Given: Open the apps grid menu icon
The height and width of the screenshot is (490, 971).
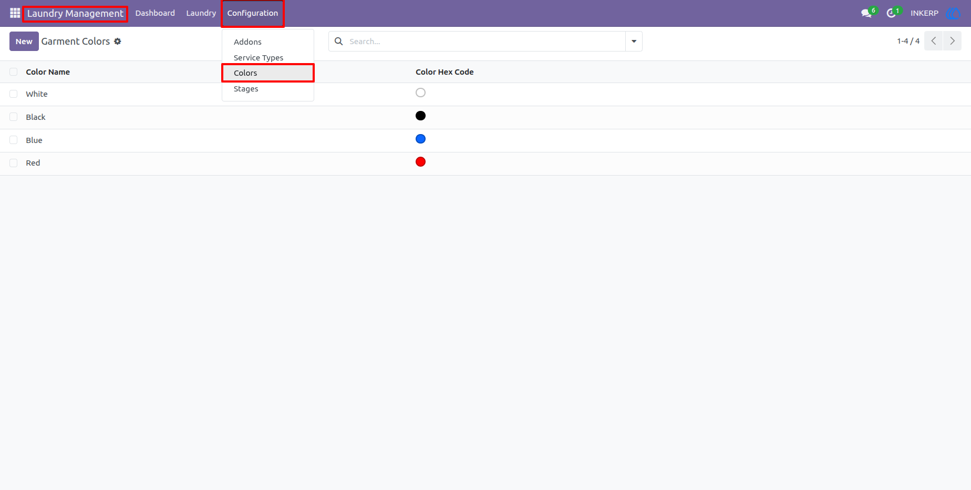Looking at the screenshot, I should [15, 13].
